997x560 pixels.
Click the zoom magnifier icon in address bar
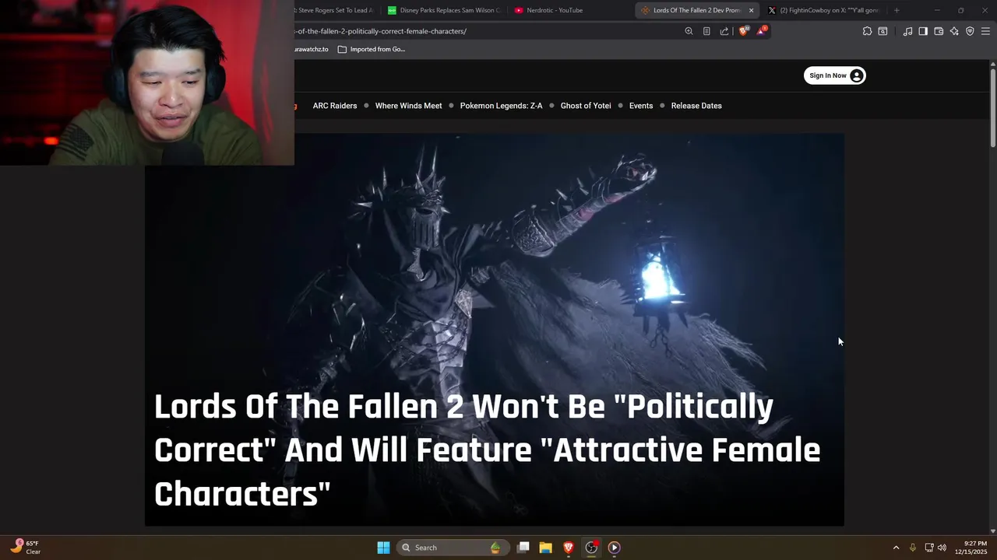(689, 31)
